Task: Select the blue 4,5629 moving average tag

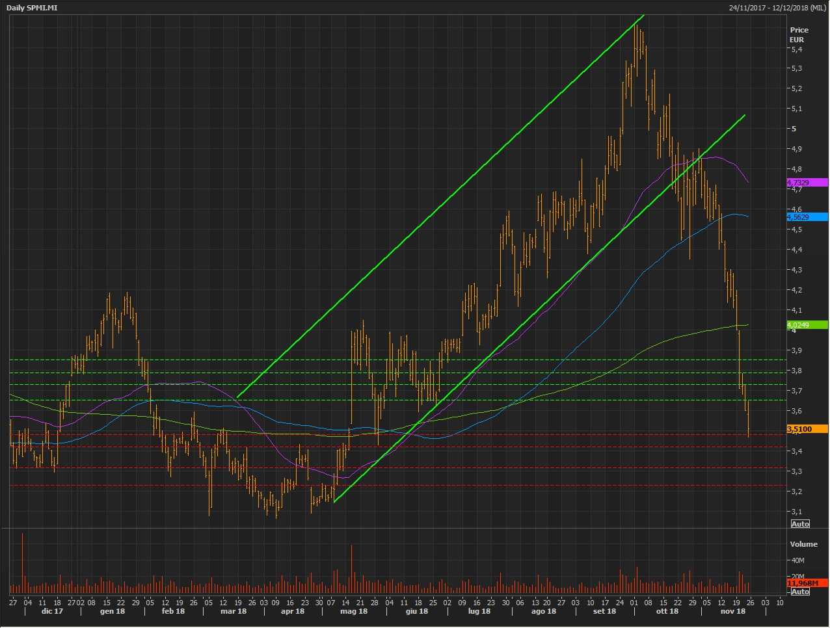Action: (807, 216)
